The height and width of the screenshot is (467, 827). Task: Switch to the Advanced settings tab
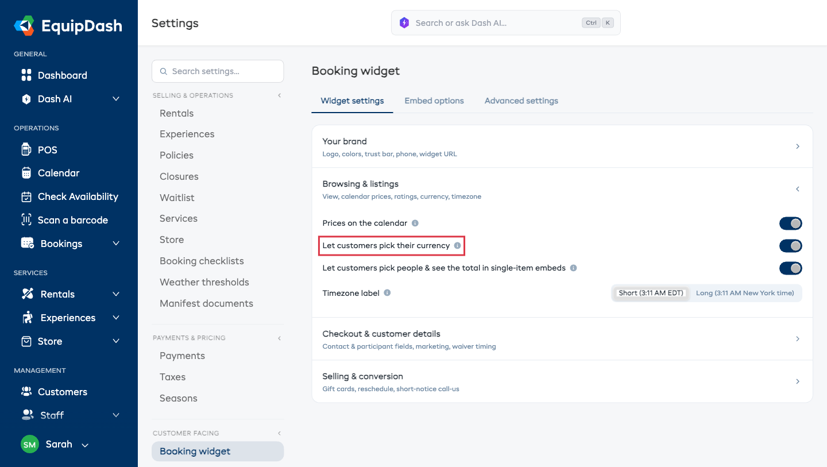coord(521,101)
